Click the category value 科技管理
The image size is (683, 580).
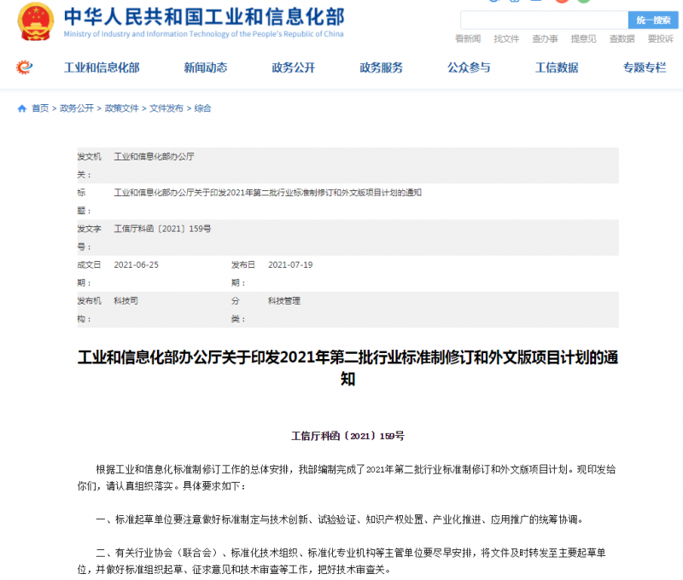click(284, 301)
